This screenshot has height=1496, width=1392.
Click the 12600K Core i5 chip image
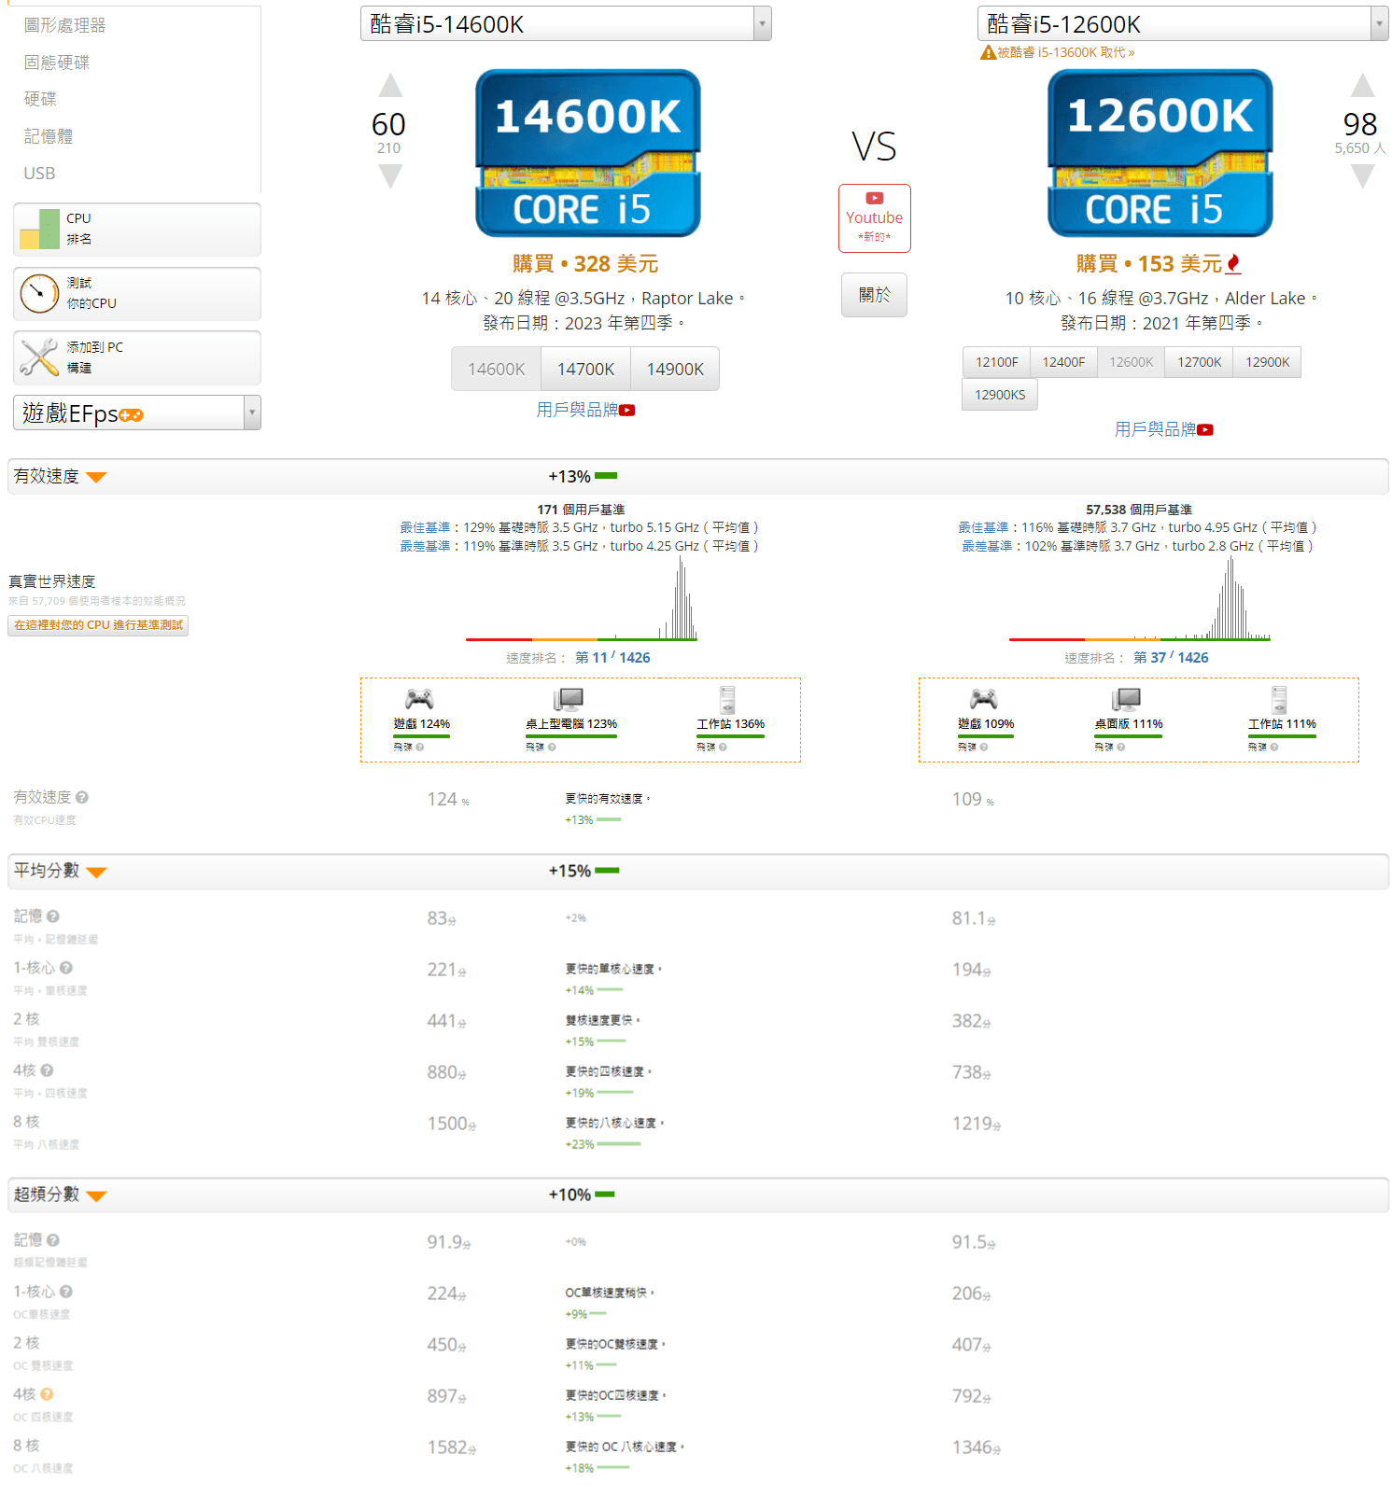pyautogui.click(x=1160, y=153)
